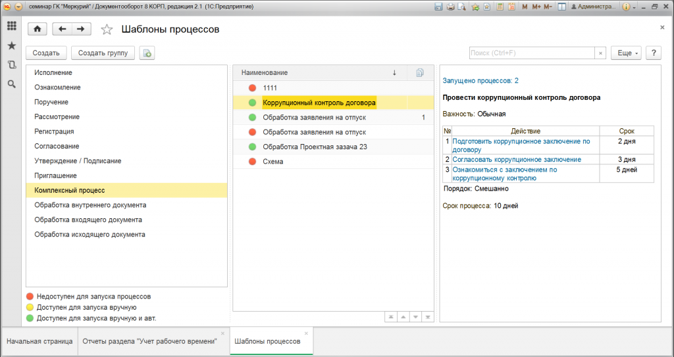Click green status dot of Обработка Проектная зазача 23
The image size is (674, 357).
[252, 147]
